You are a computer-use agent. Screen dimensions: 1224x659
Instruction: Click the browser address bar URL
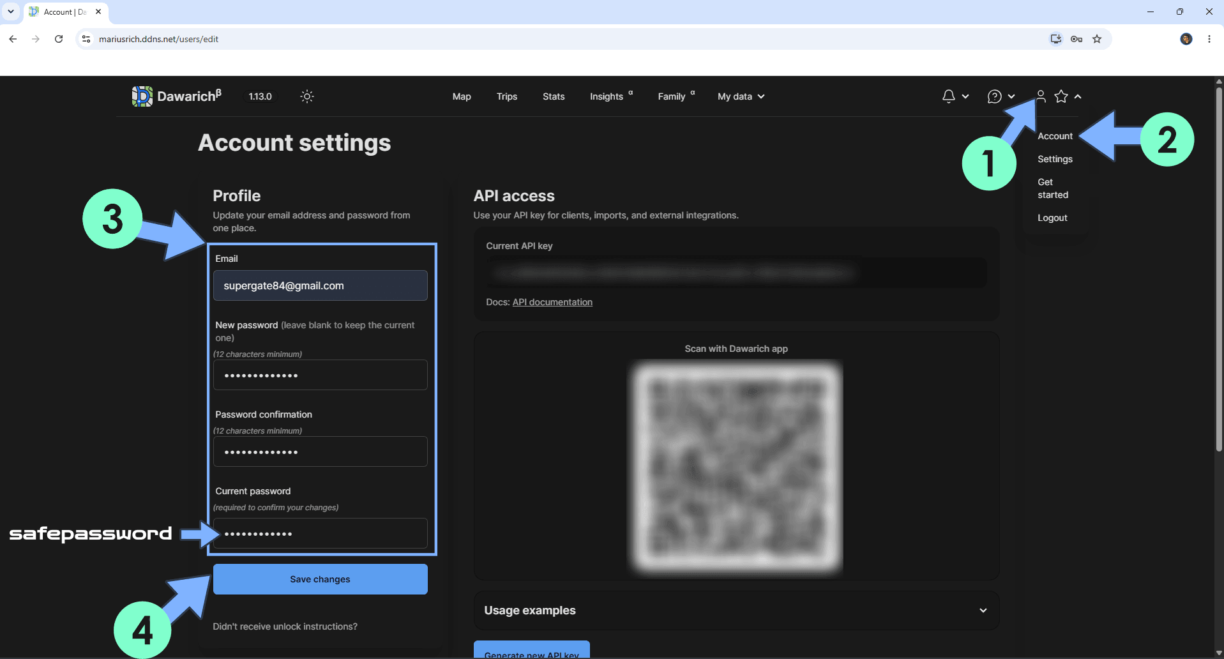click(158, 39)
